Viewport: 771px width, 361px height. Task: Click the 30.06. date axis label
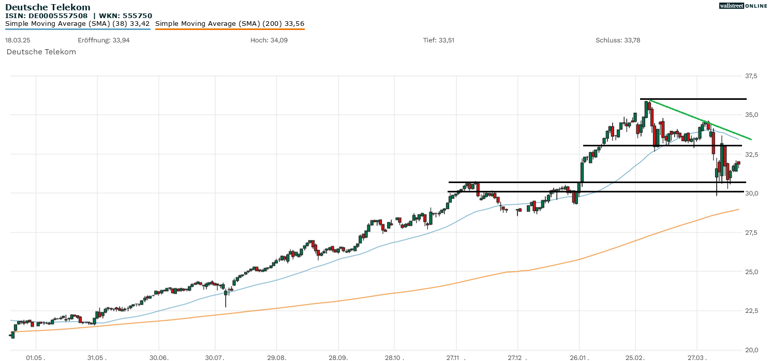[159, 357]
